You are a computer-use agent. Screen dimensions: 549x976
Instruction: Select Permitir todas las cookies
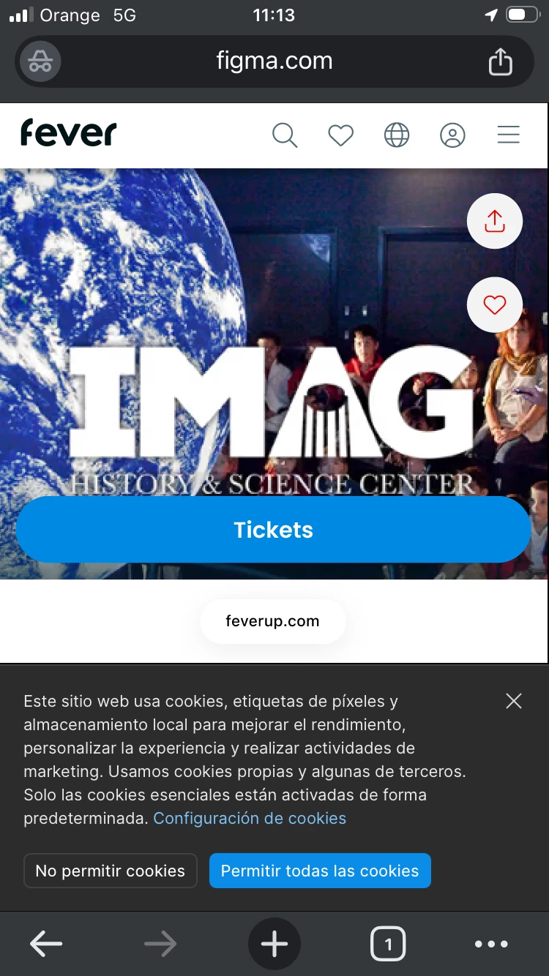coord(320,871)
